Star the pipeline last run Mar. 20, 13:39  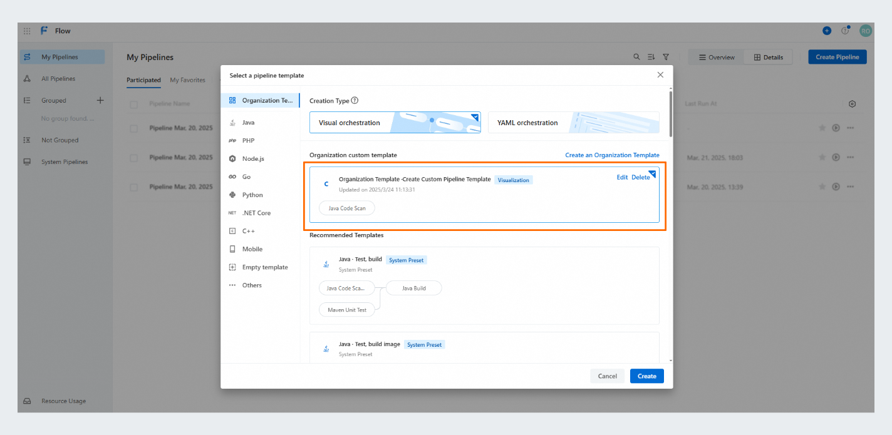pos(822,187)
